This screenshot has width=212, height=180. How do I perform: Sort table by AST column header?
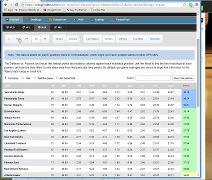pyautogui.click(x=104, y=86)
